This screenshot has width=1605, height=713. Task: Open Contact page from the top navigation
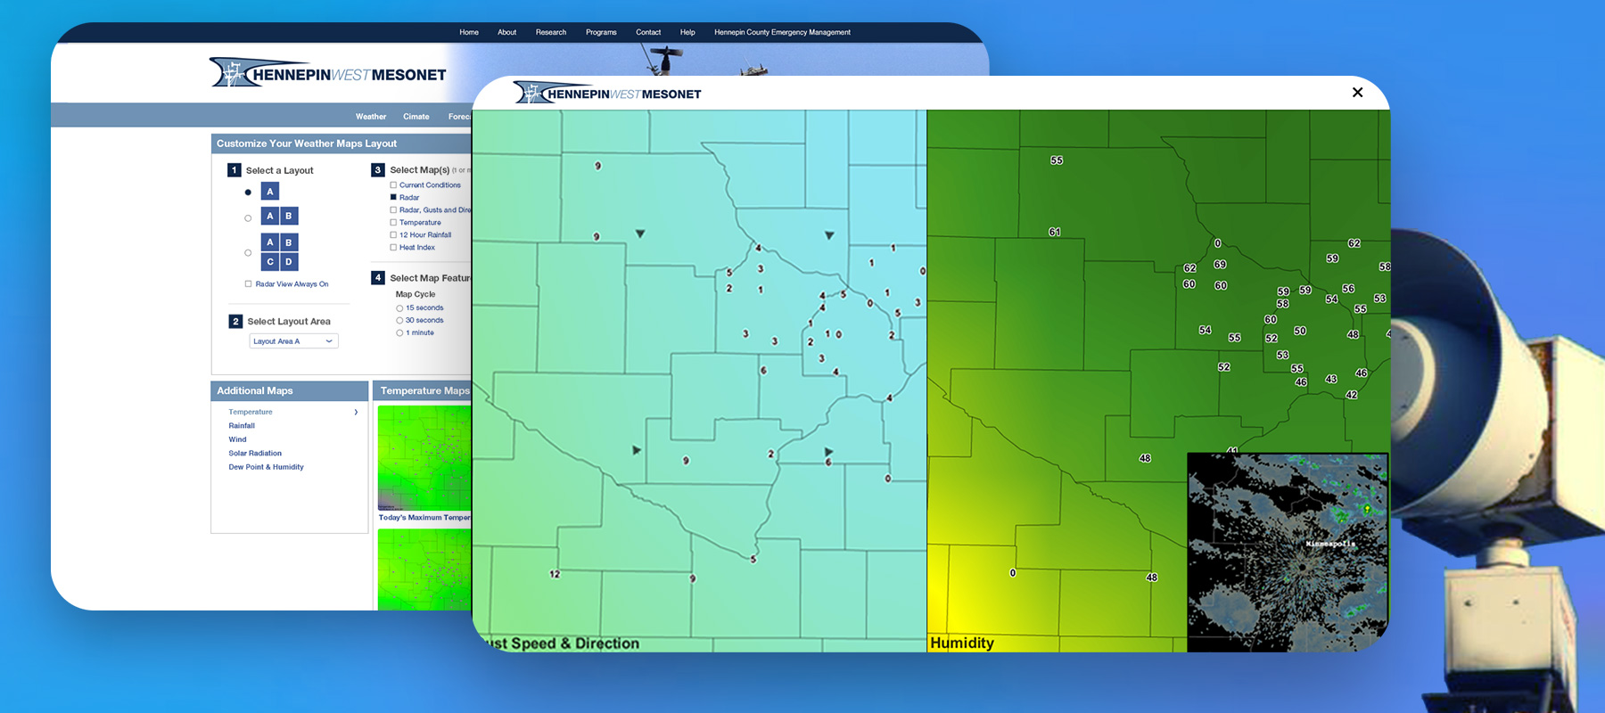(x=648, y=32)
